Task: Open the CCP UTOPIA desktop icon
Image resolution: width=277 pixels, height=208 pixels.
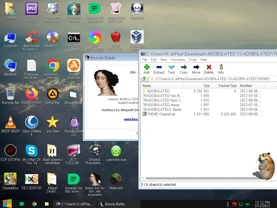Action: pyautogui.click(x=11, y=153)
